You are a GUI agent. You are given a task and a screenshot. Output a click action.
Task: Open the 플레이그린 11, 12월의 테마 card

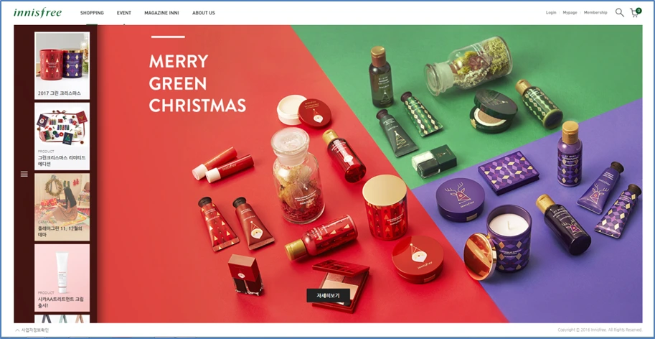click(x=62, y=207)
